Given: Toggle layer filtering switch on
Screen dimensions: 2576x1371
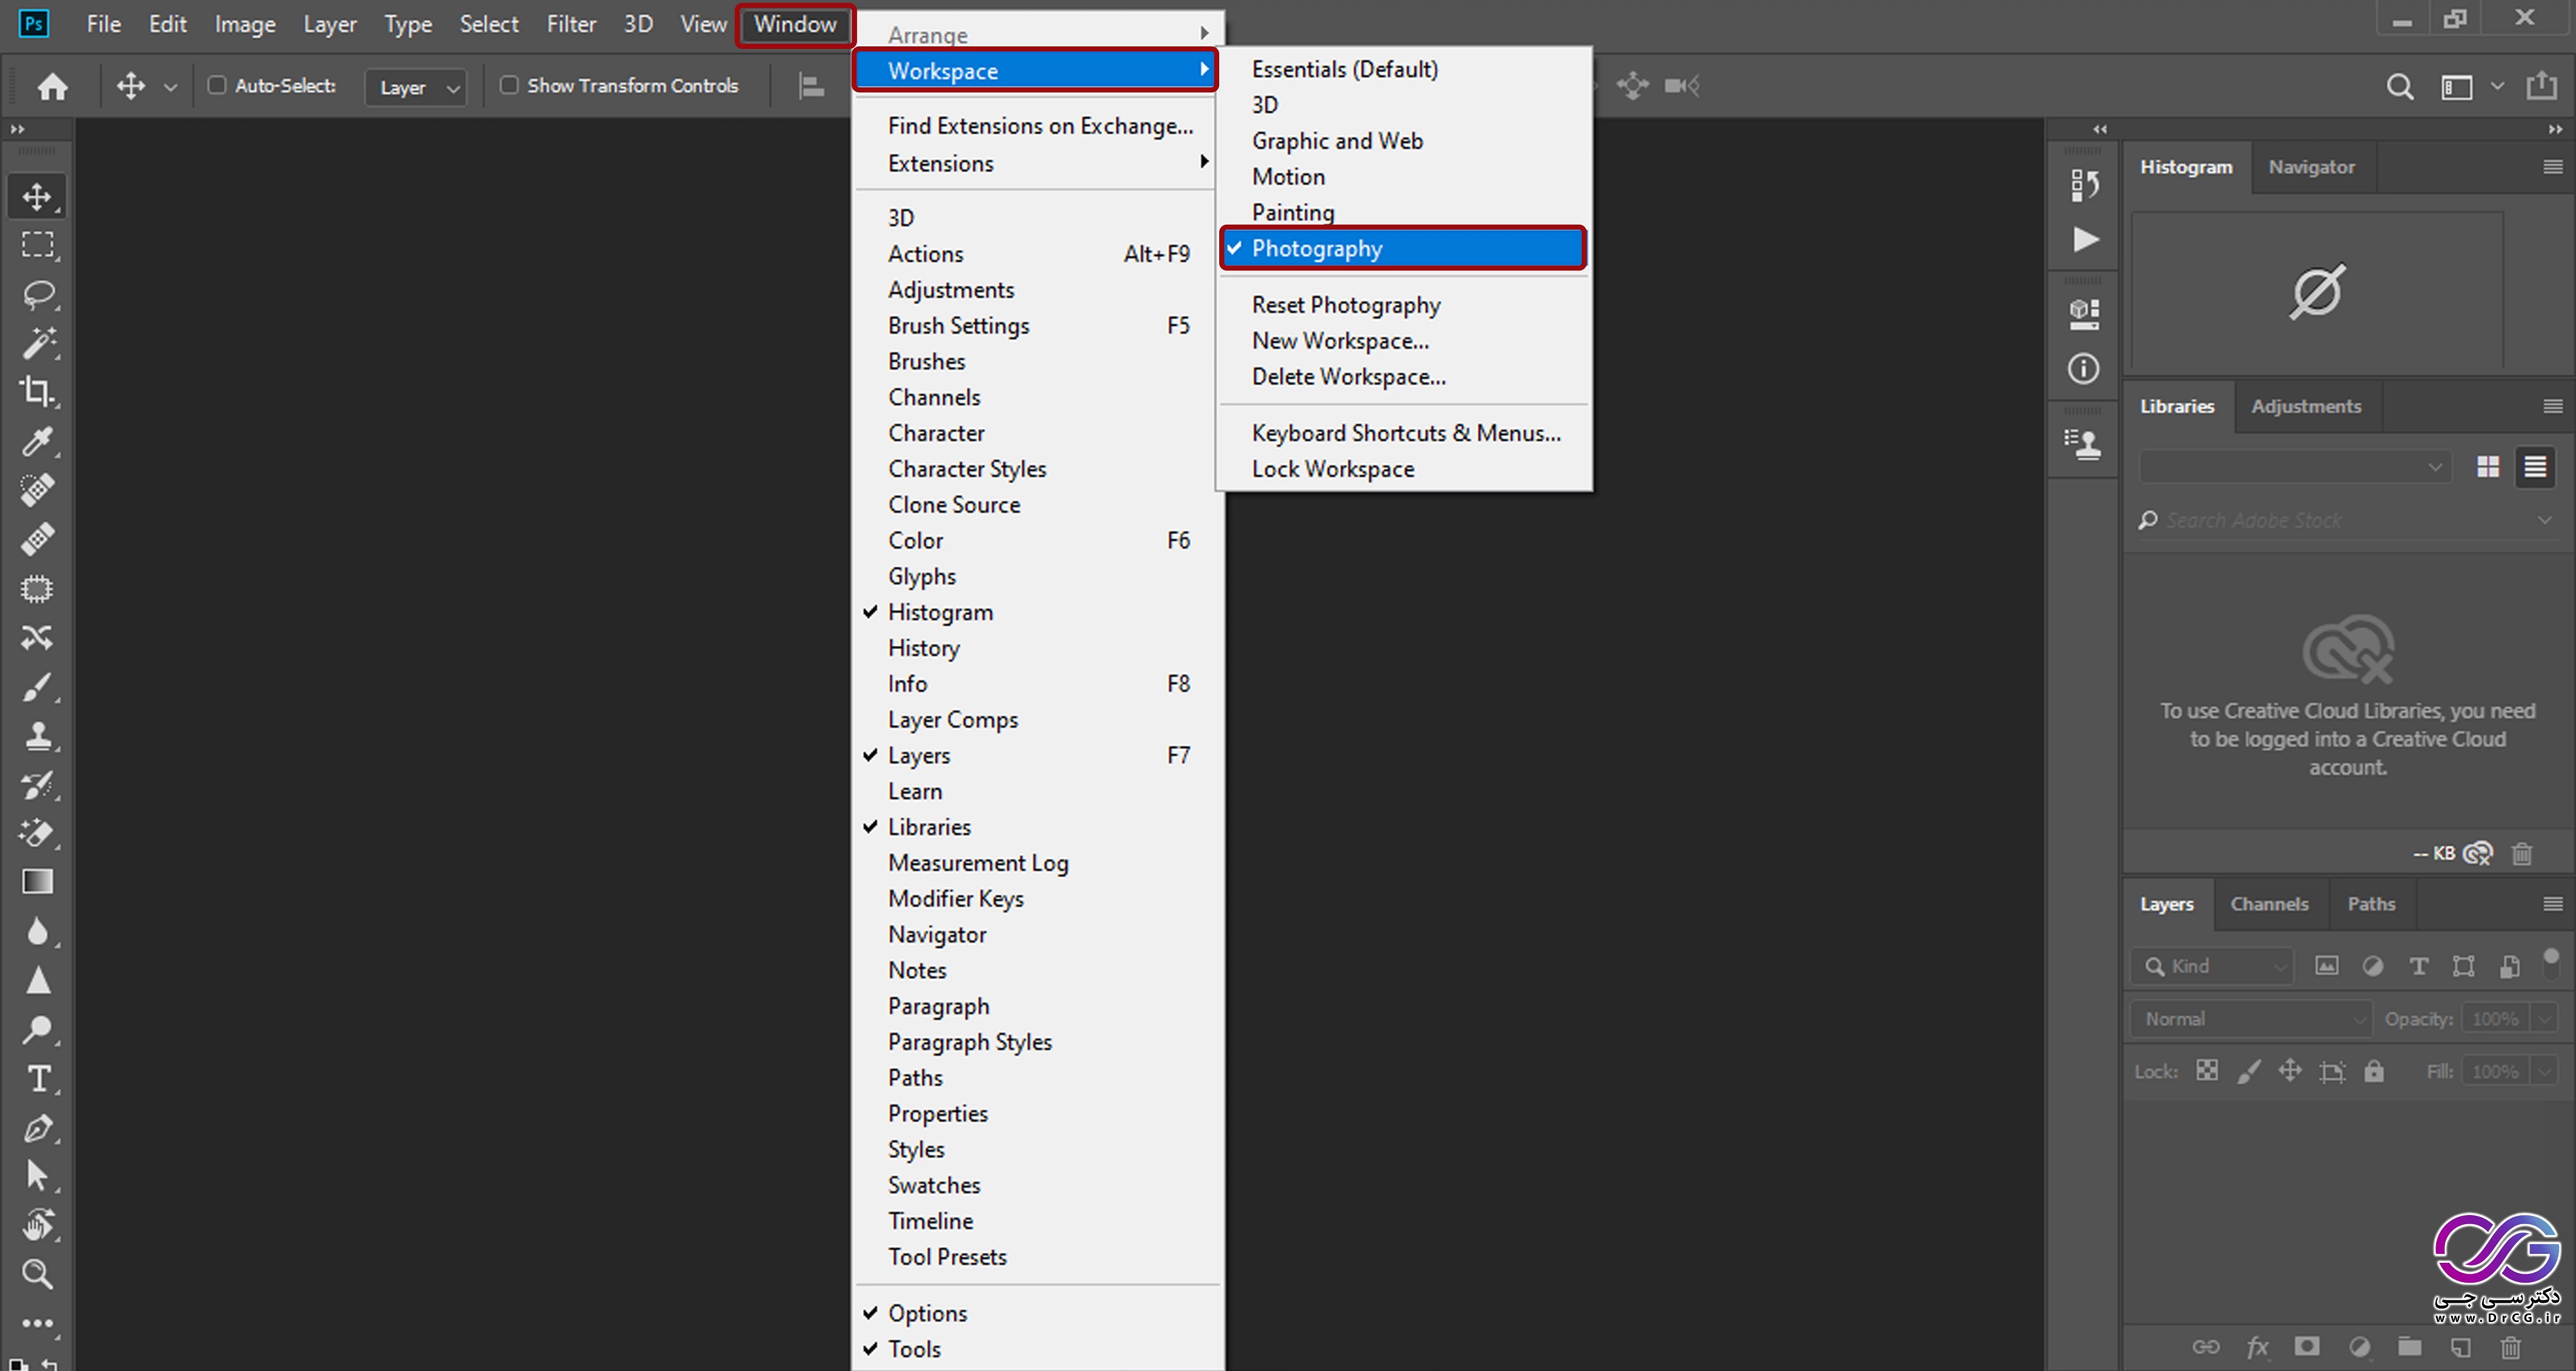Looking at the screenshot, I should [x=2551, y=964].
